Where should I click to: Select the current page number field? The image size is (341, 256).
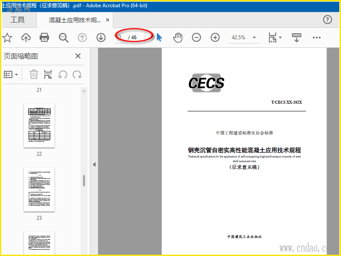coord(121,38)
